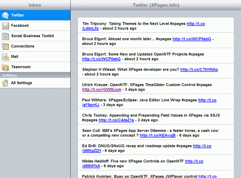The image size is (241, 178).
Task: Click 'Some New and Updated OpenNTF Projects' text
Action: click(x=149, y=54)
